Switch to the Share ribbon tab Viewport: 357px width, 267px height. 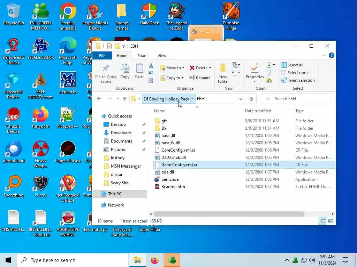coord(142,56)
